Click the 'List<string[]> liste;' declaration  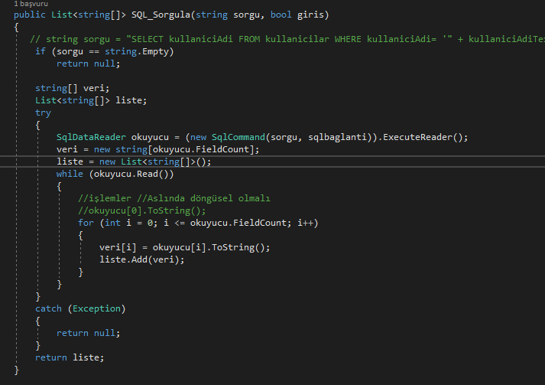pyautogui.click(x=91, y=100)
